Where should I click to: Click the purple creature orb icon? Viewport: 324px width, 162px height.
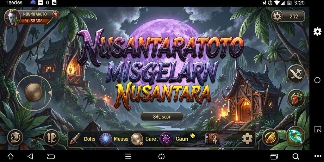pos(166,139)
